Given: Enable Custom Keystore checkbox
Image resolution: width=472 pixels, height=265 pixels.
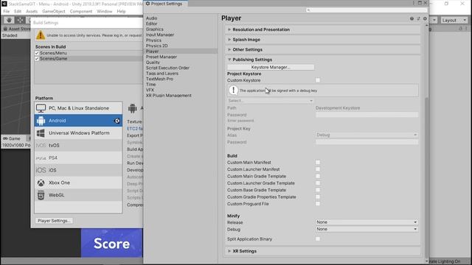Looking at the screenshot, I should (318, 80).
